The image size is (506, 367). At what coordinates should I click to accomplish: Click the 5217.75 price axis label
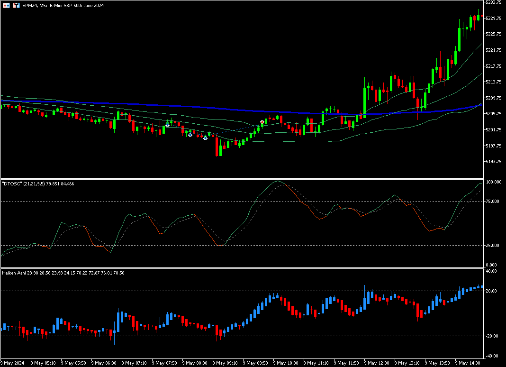click(493, 66)
